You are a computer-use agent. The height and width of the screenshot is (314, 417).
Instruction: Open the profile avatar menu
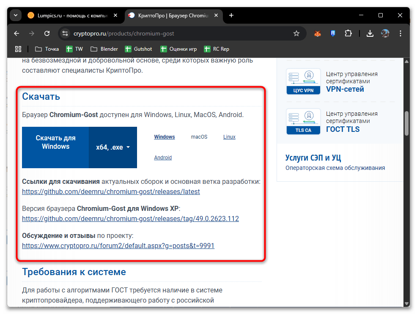click(x=385, y=33)
